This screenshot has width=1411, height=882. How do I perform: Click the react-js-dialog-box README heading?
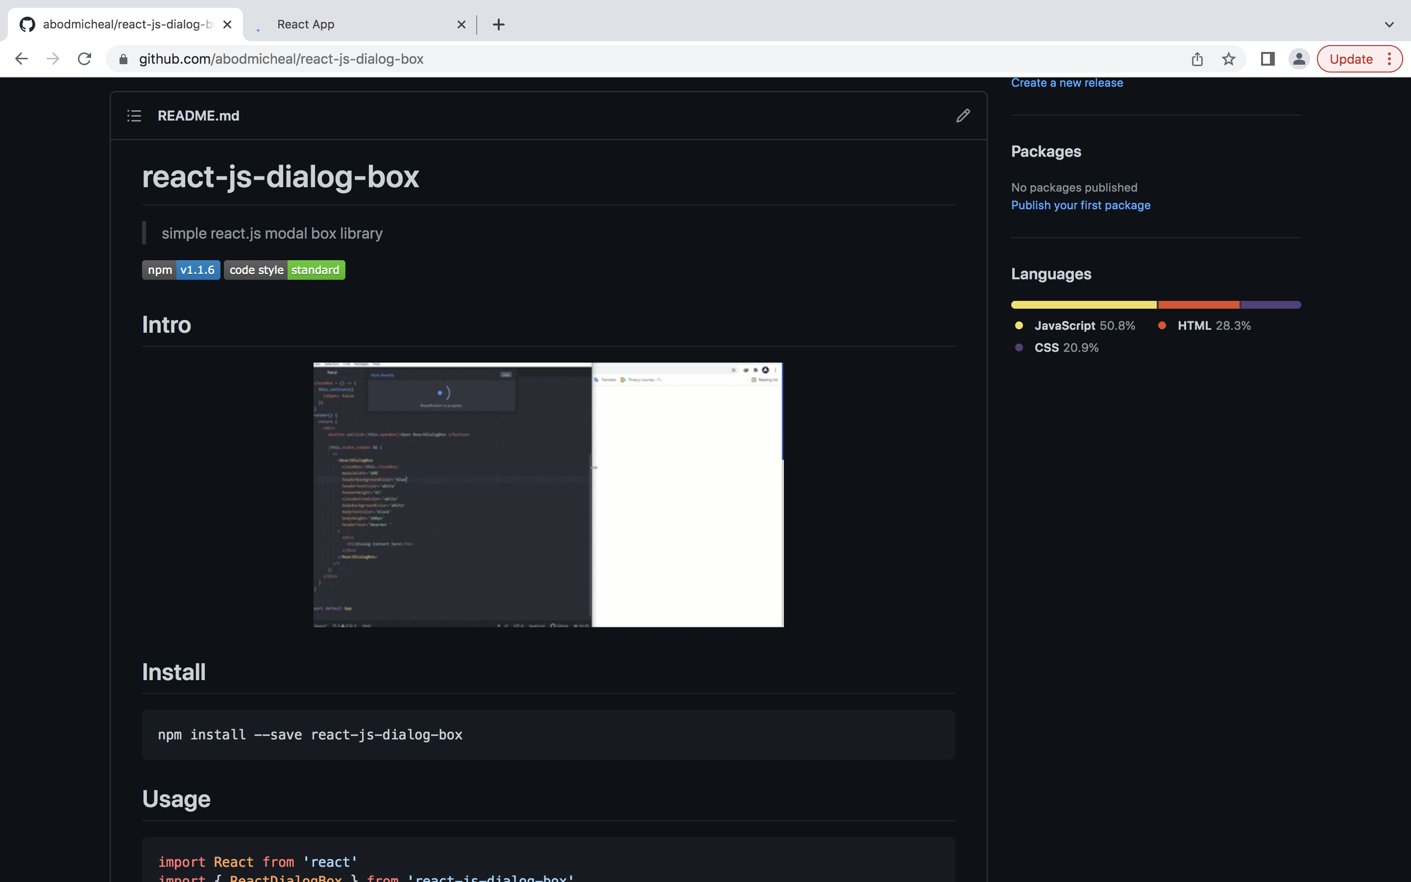point(280,176)
